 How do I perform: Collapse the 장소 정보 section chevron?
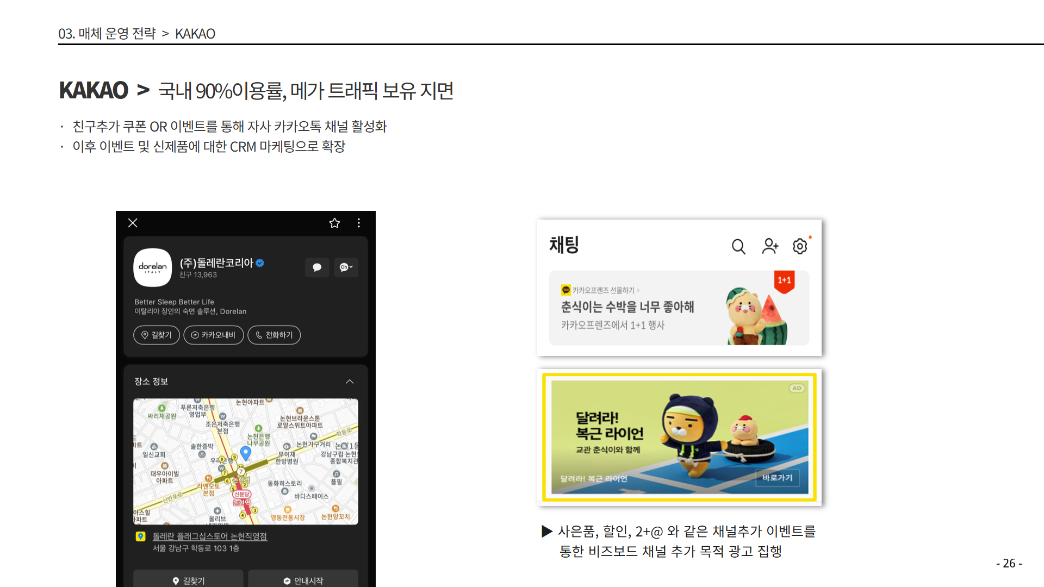pyautogui.click(x=350, y=382)
